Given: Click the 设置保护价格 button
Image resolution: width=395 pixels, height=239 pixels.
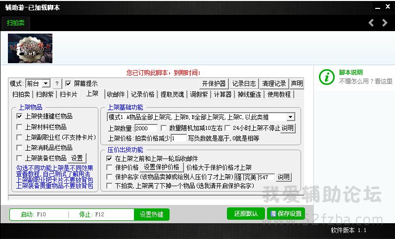Looking at the screenshot, I should pyautogui.click(x=161, y=167).
